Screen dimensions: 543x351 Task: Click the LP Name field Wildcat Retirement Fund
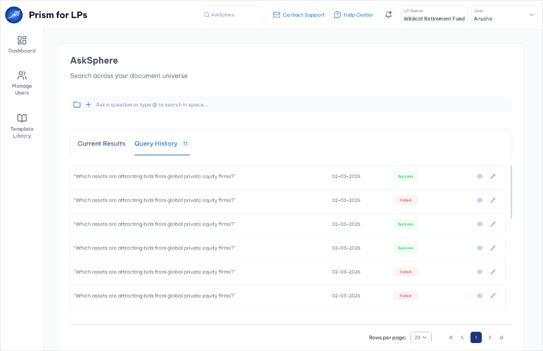(434, 15)
